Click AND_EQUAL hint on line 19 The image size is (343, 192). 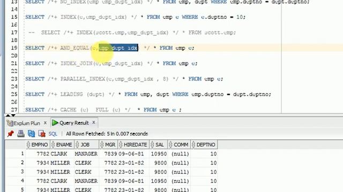74,47
